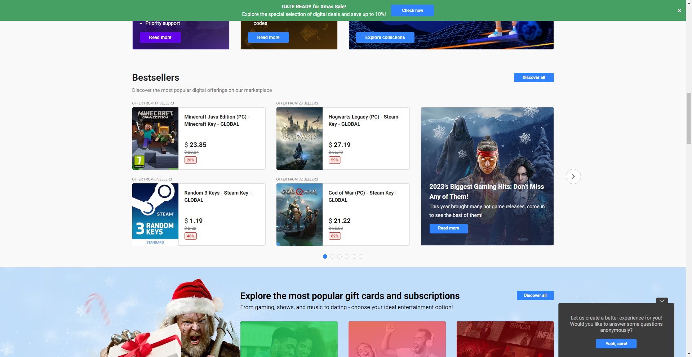Select the third carousel pagination dot

[340, 256]
